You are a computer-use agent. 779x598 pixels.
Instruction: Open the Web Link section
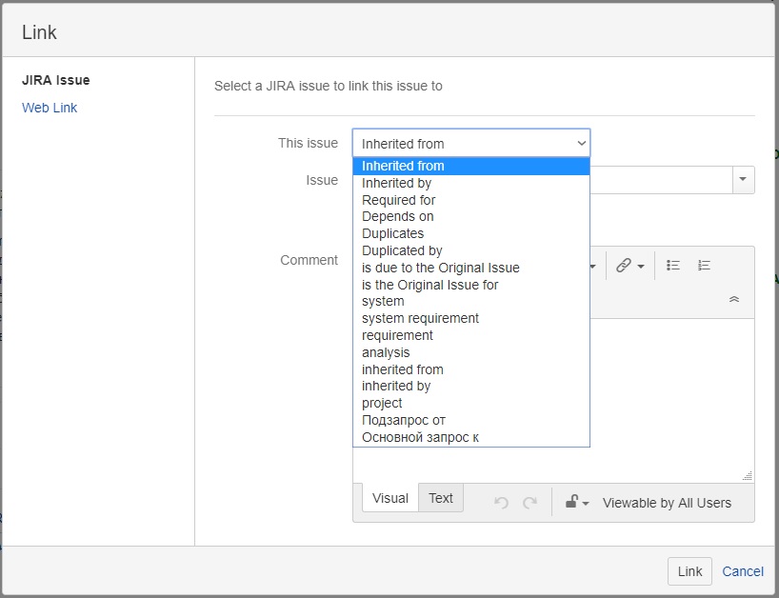click(x=50, y=108)
